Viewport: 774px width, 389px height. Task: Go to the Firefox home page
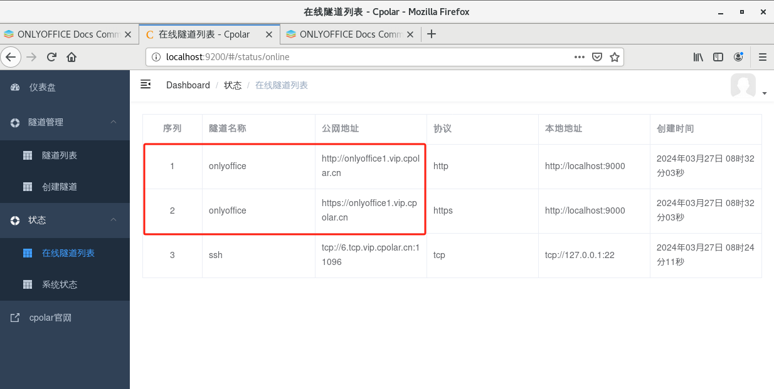72,57
